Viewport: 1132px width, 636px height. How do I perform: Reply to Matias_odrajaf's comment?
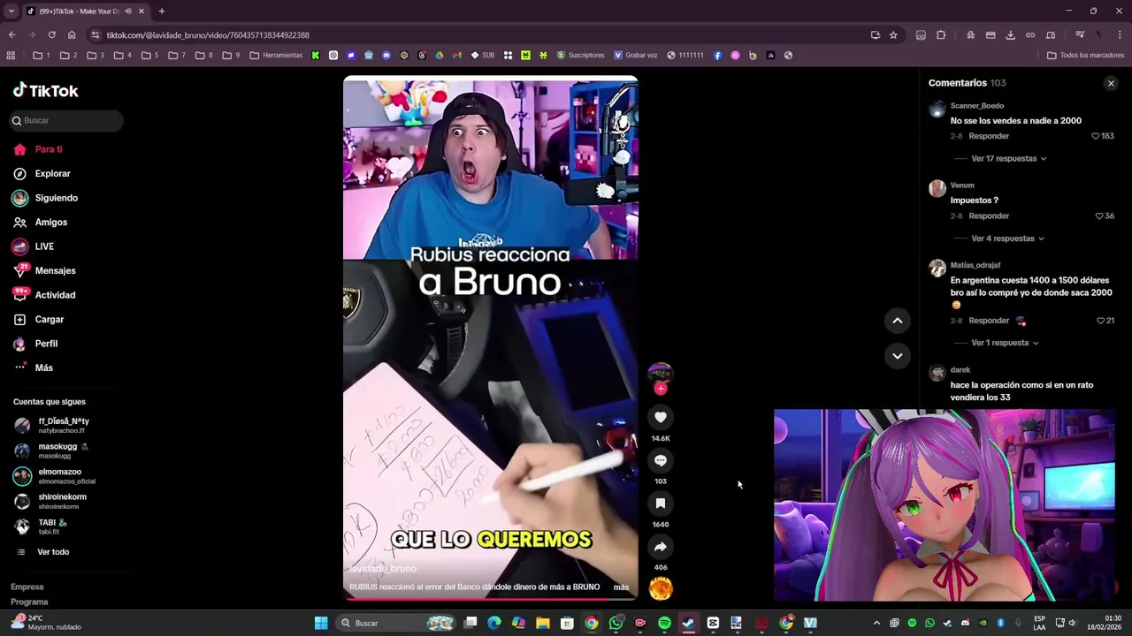coord(989,321)
